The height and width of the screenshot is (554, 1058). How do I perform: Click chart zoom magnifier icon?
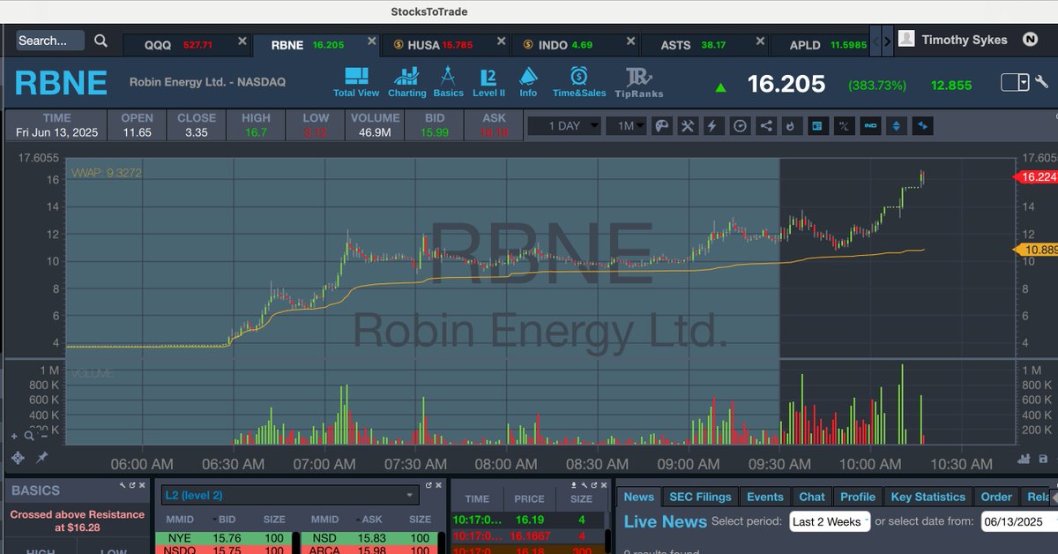click(x=28, y=435)
